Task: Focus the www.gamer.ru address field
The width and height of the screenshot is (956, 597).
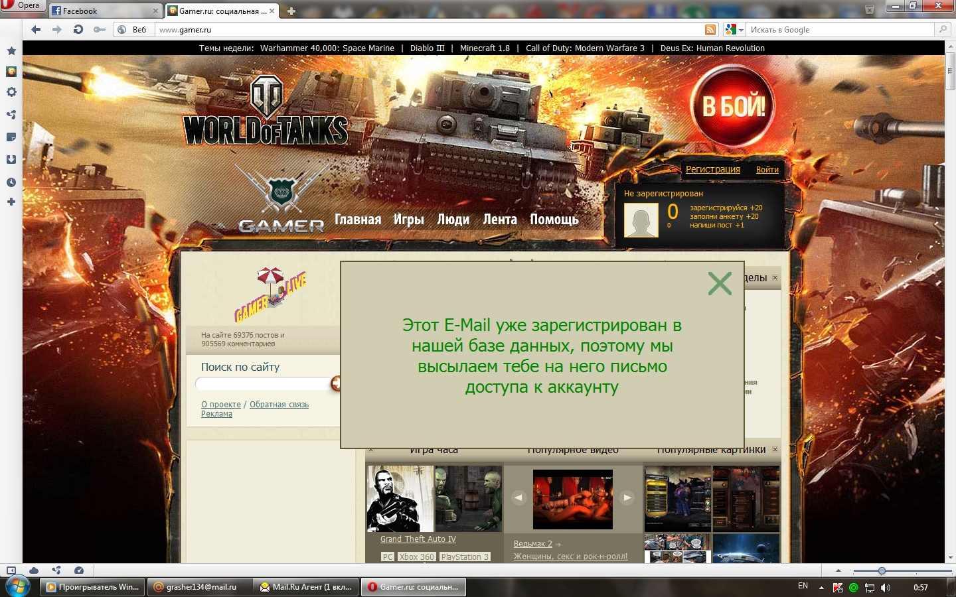Action: pyautogui.click(x=430, y=30)
